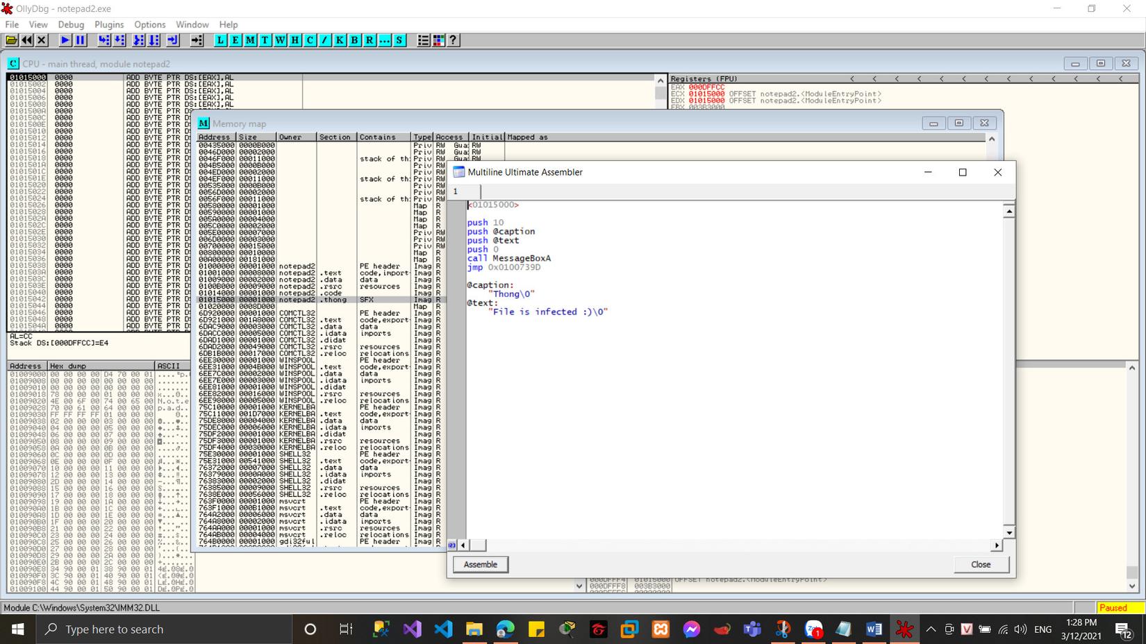Image resolution: width=1146 pixels, height=644 pixels.
Task: Click the Restart program rewind icon
Action: pos(26,40)
